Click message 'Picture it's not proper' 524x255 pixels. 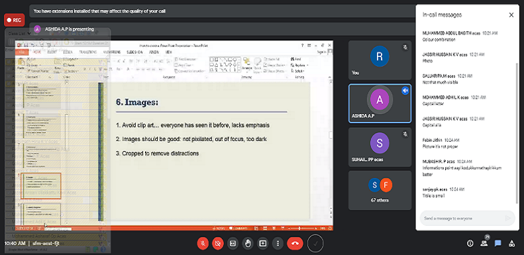click(x=440, y=146)
